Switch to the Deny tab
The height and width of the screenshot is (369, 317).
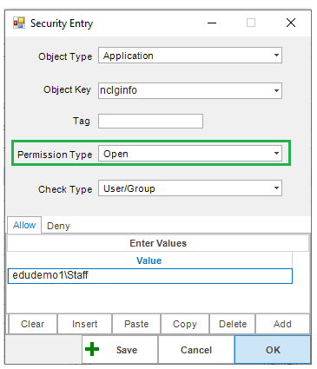click(x=58, y=226)
